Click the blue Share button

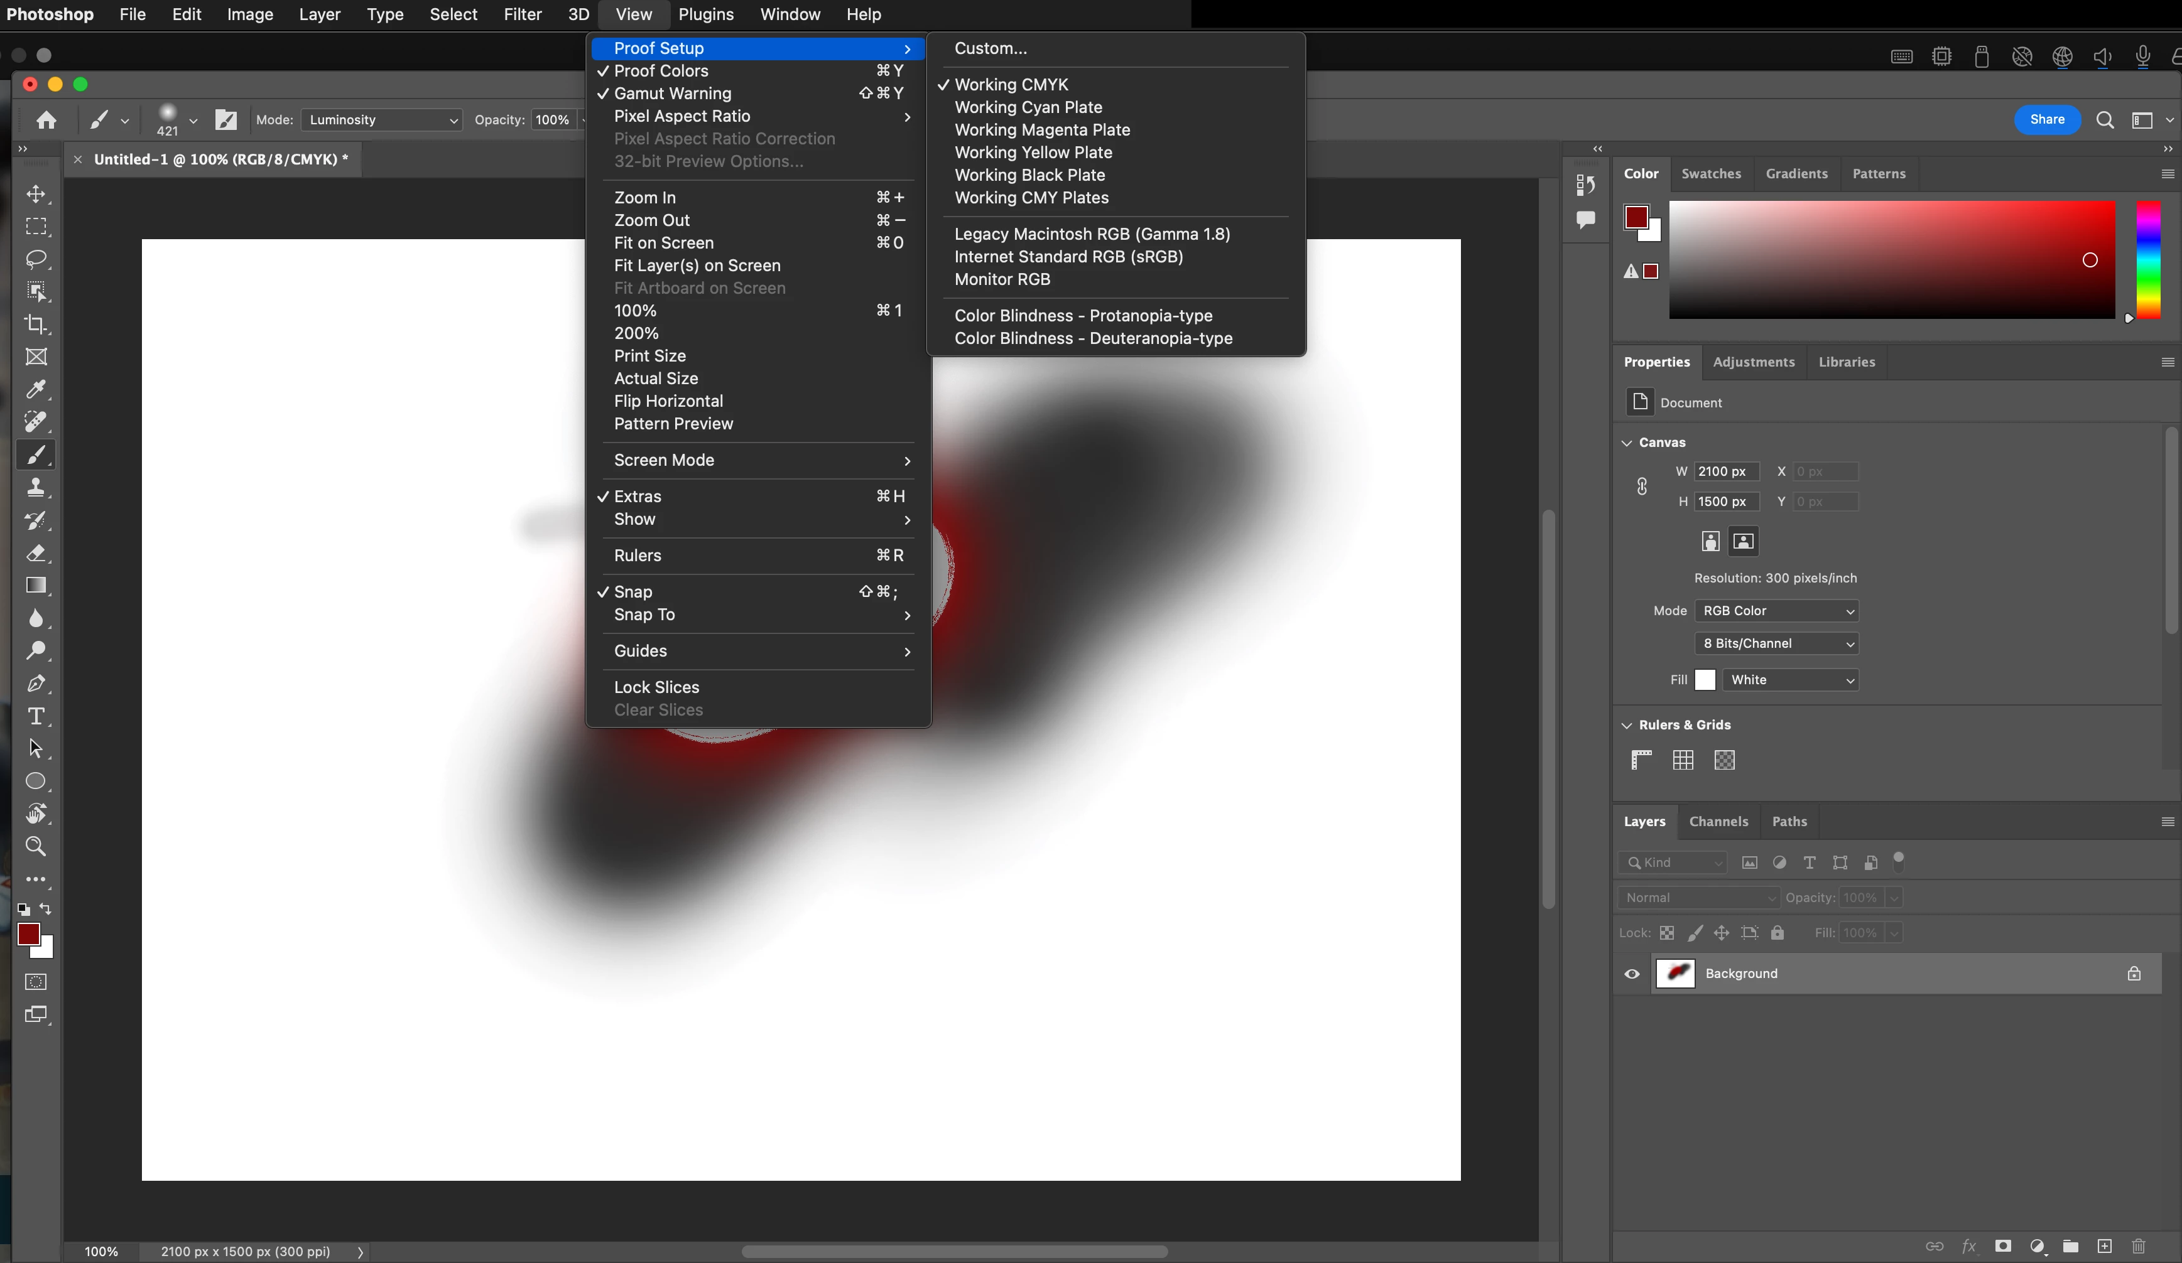[x=2046, y=119]
